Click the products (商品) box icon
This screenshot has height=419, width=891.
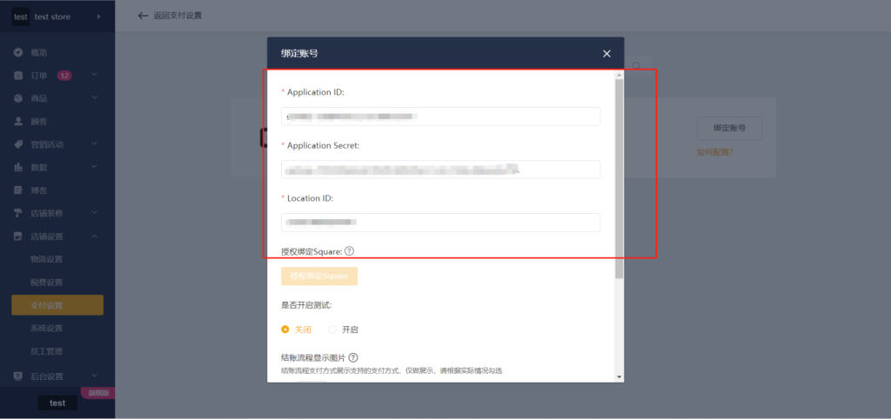(x=18, y=99)
